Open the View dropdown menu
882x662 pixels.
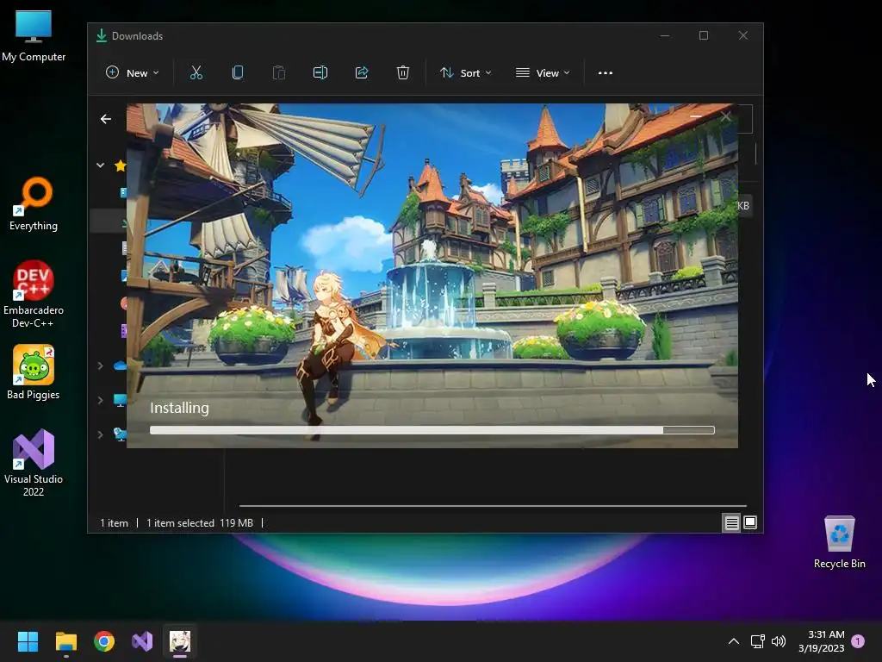[543, 72]
